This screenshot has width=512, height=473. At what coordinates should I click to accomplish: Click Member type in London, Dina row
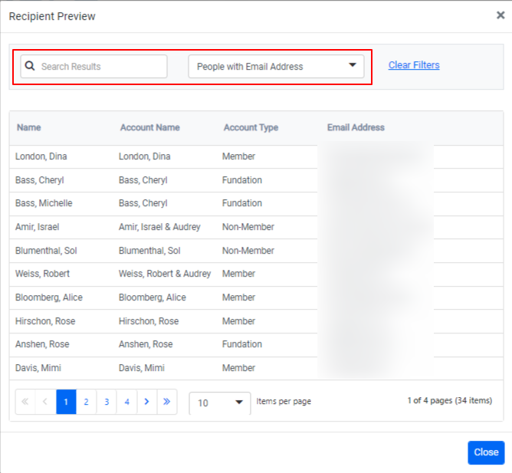(238, 156)
